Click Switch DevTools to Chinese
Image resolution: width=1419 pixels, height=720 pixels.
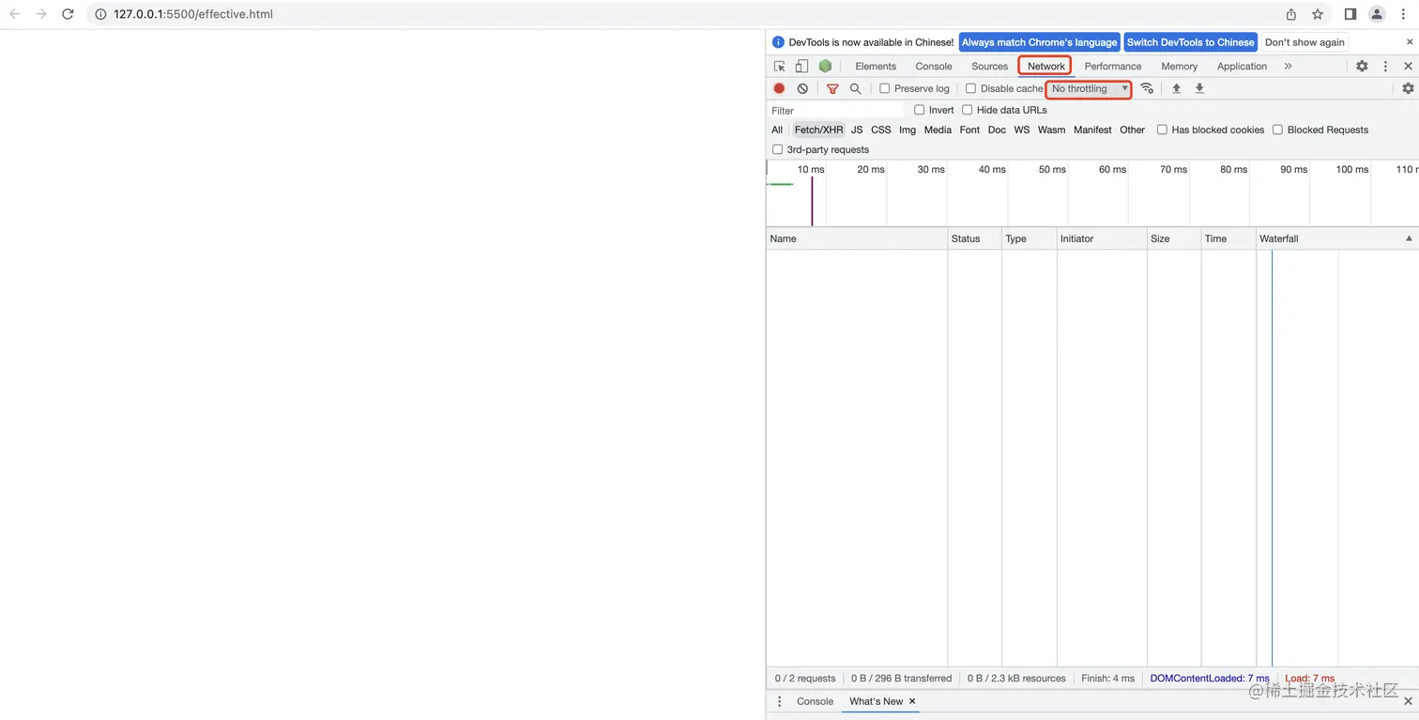[x=1190, y=42]
